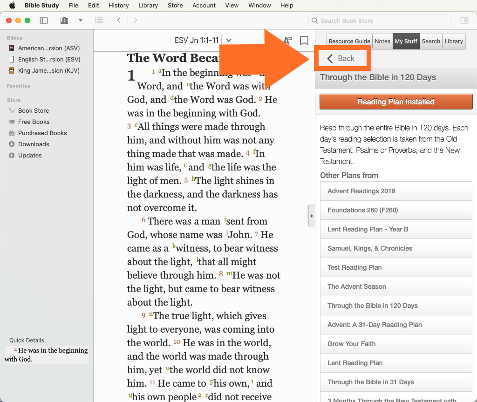The width and height of the screenshot is (477, 402).
Task: Switch to the Resource Guide tab
Action: 349,41
